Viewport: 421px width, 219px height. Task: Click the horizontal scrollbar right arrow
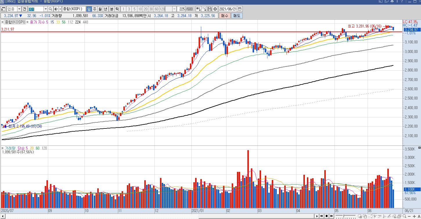tap(317, 216)
